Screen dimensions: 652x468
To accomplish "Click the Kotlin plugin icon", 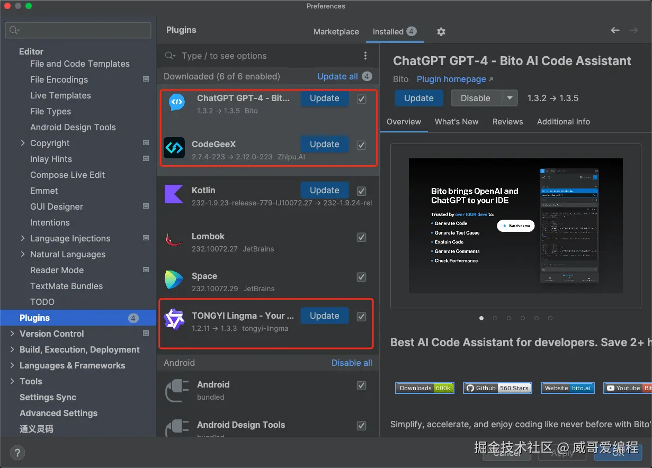I will point(174,194).
